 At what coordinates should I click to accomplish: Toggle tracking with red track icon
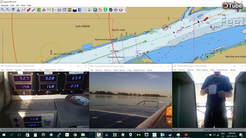[x=70, y=10]
